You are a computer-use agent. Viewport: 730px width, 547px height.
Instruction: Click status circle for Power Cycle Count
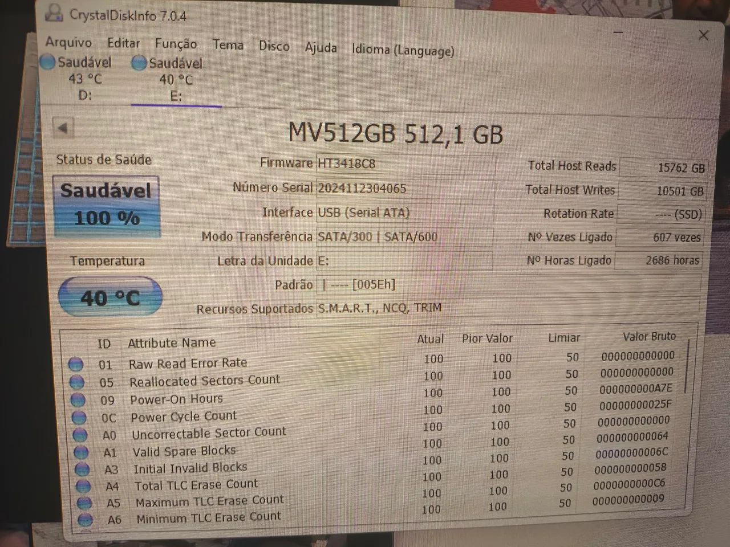coord(79,418)
